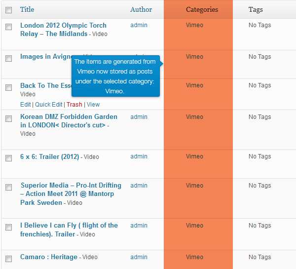Check the London 2012 Olympic Torch post
This screenshot has width=296, height=269.
[x=8, y=27]
